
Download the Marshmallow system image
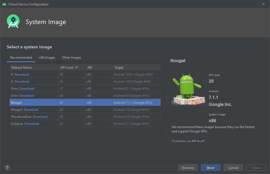(40, 117)
